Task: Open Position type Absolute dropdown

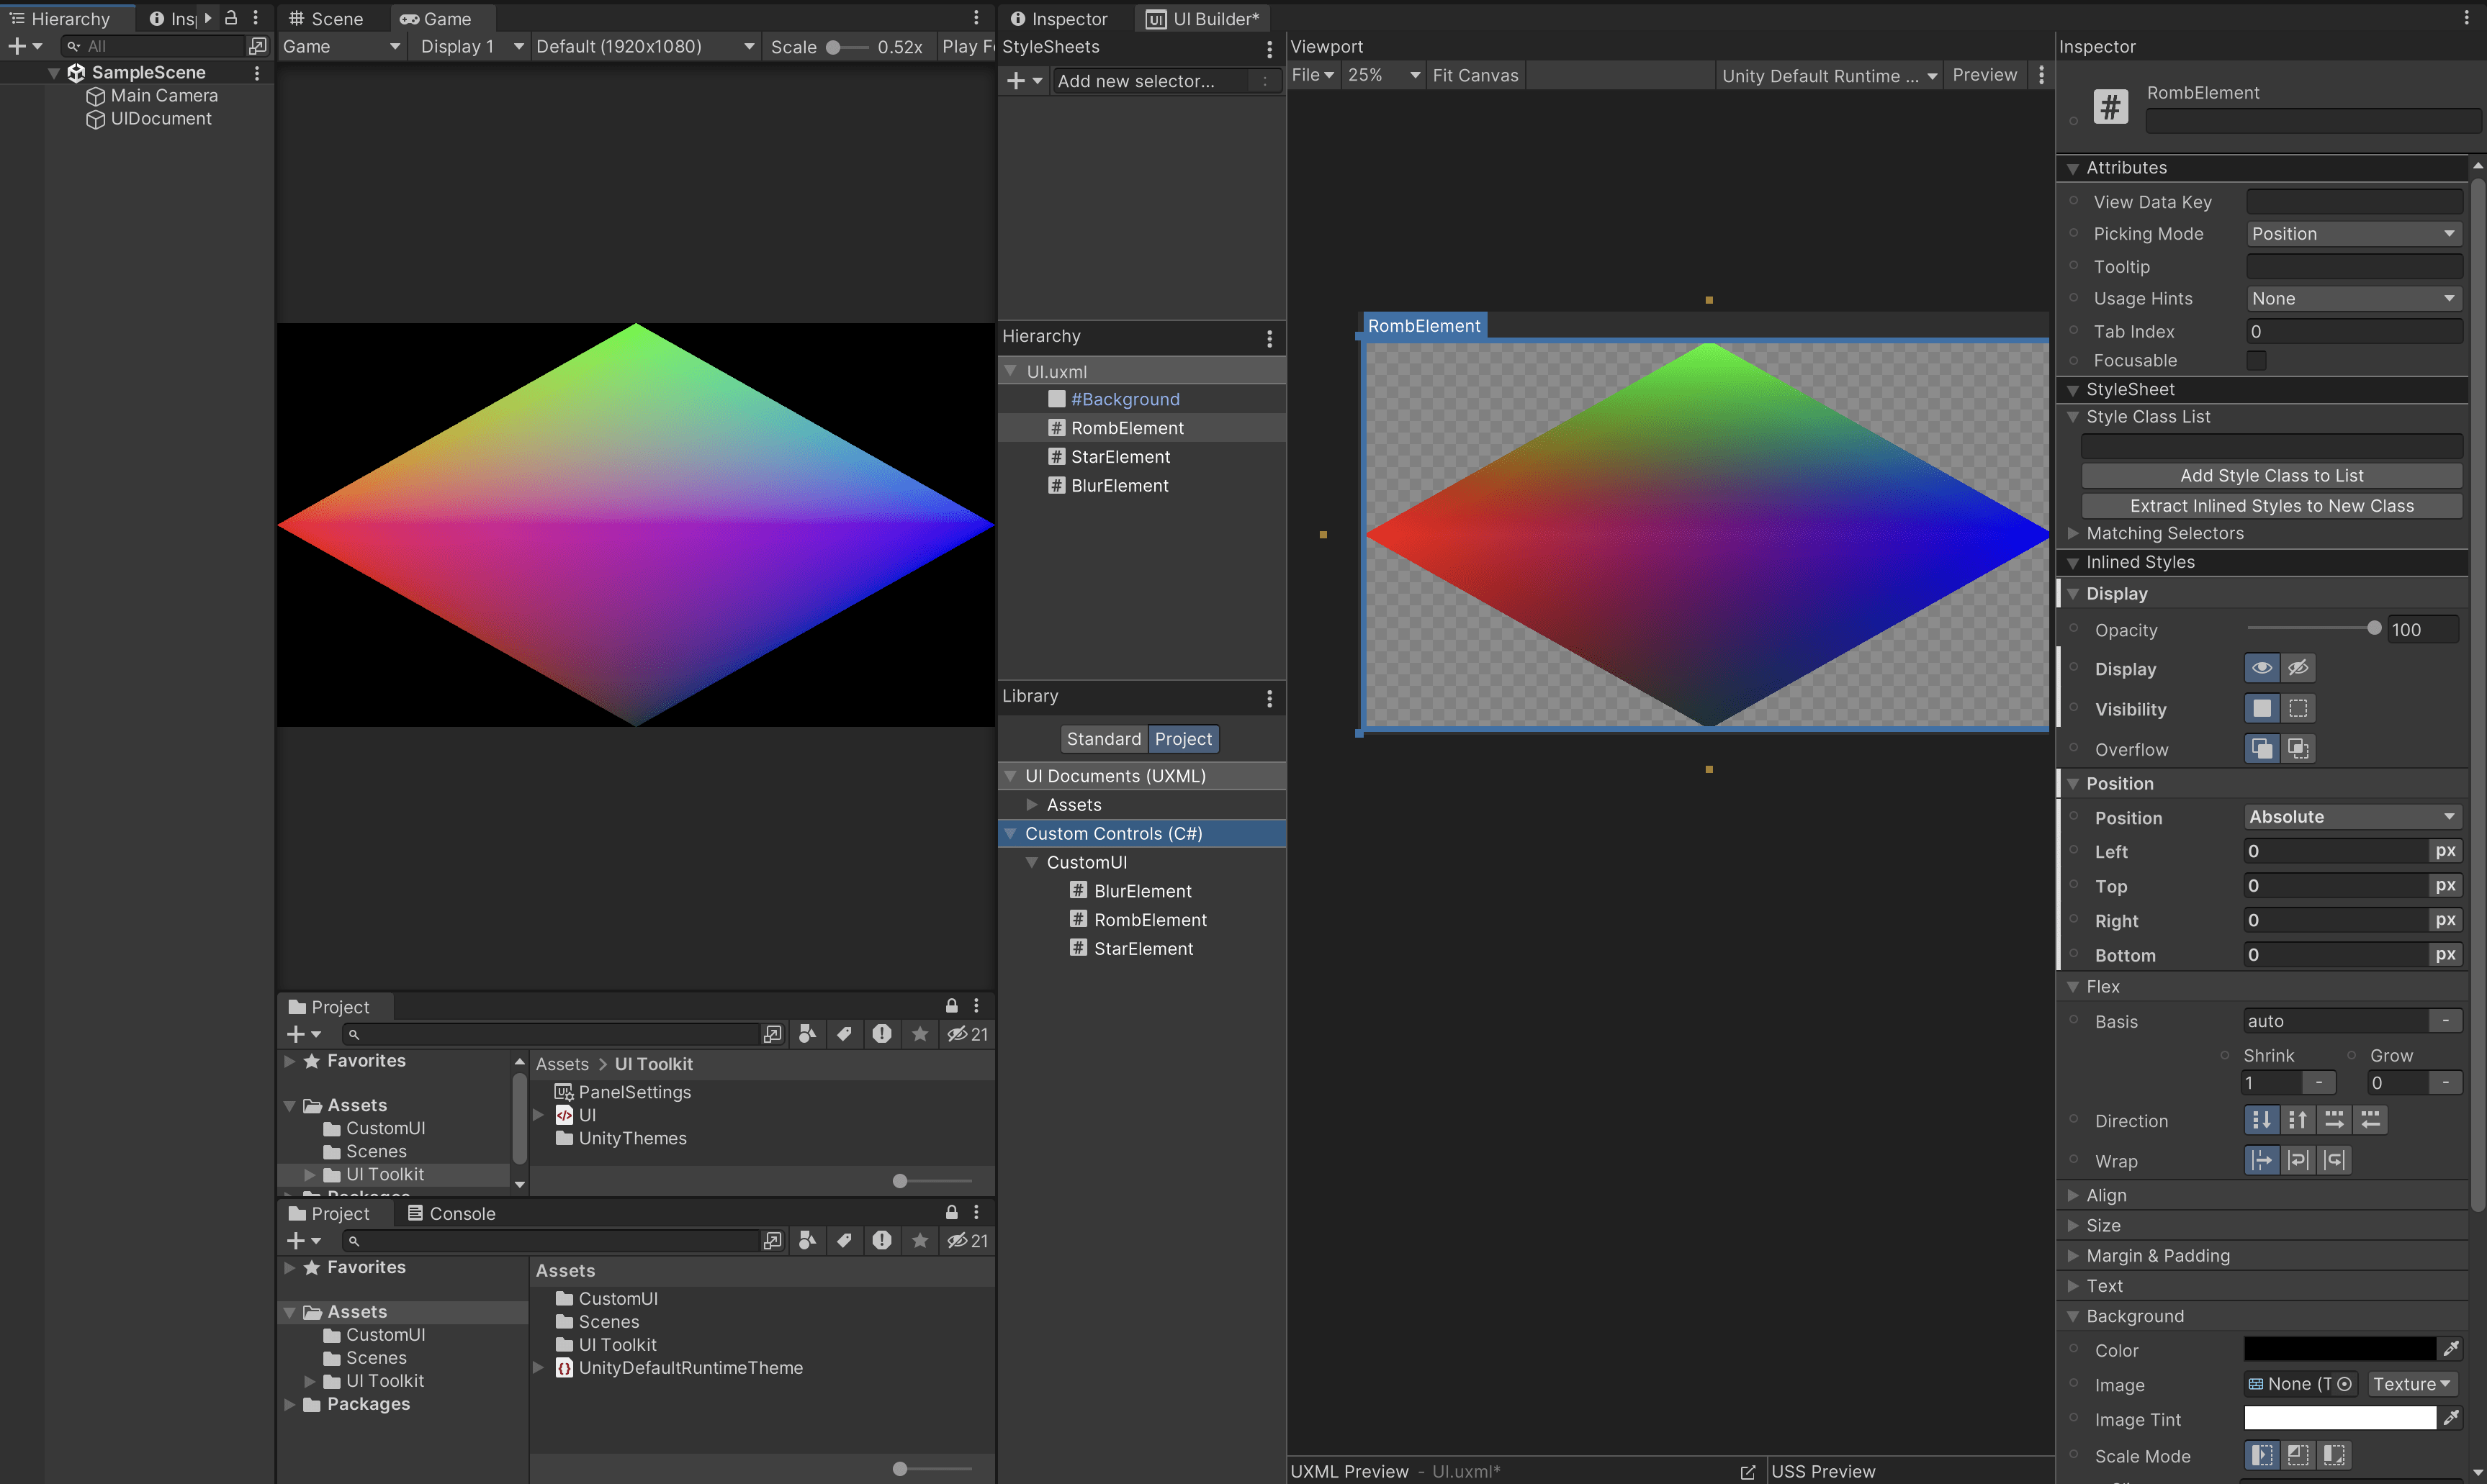Action: tap(2352, 817)
